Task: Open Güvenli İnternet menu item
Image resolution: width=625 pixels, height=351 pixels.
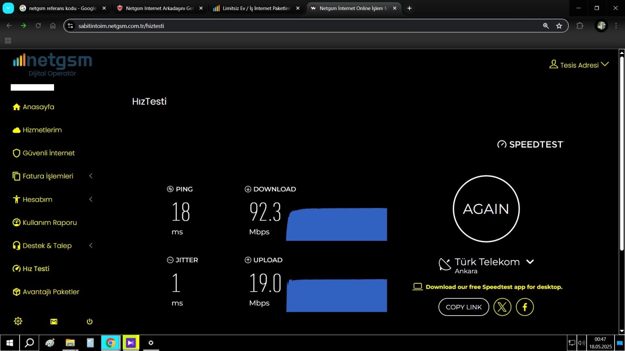Action: pos(49,153)
